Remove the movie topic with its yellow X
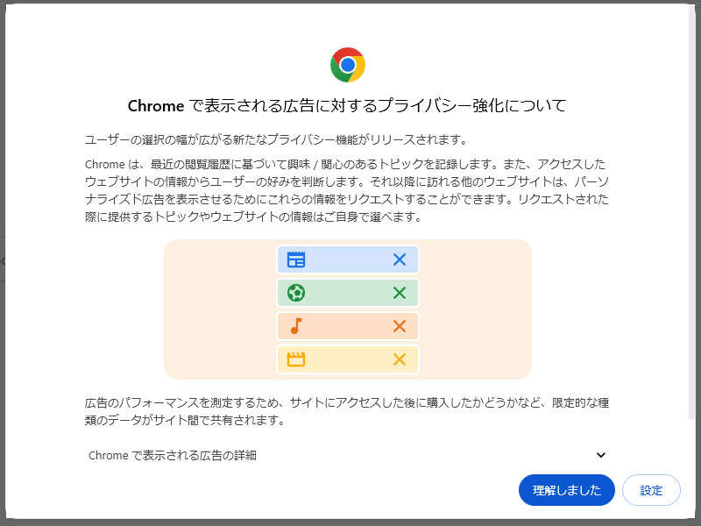 coord(400,359)
